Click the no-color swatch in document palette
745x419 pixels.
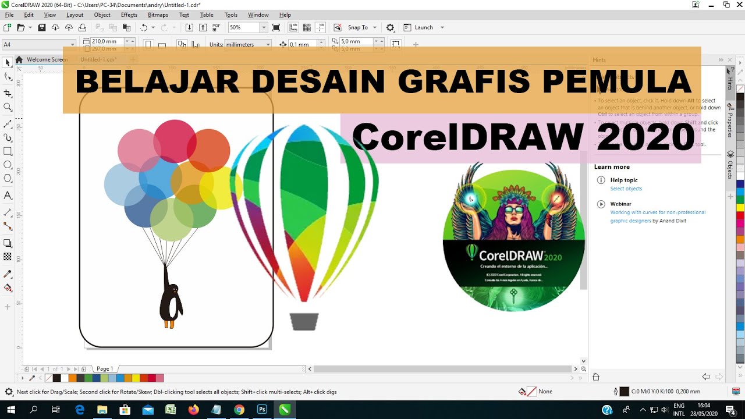coord(49,378)
